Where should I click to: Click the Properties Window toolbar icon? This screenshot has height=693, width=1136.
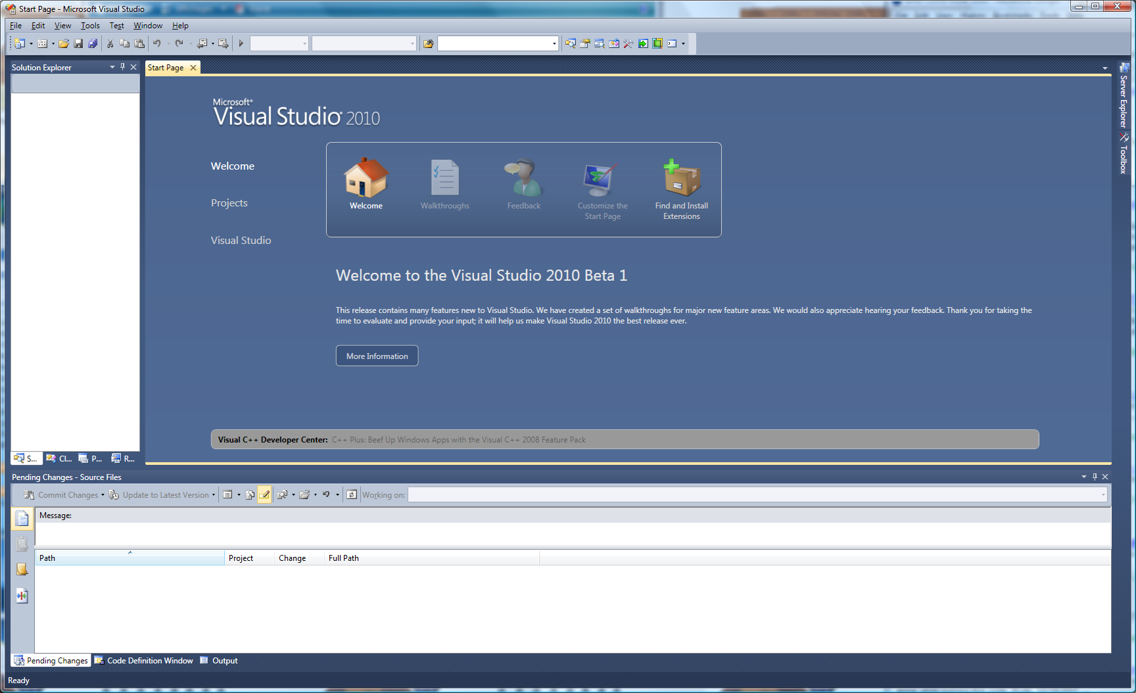point(585,43)
